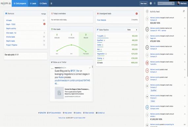
Task: Open the Sales pipeline dropdown selector
Action: click(x=132, y=30)
